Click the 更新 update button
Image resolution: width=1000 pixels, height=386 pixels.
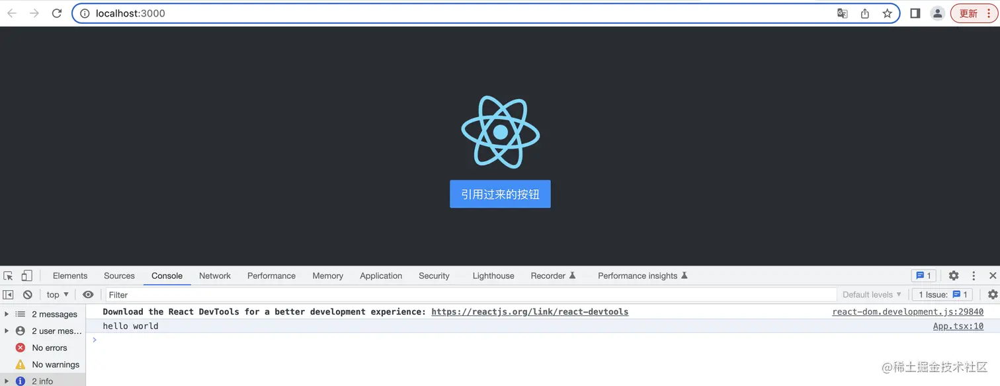974,13
